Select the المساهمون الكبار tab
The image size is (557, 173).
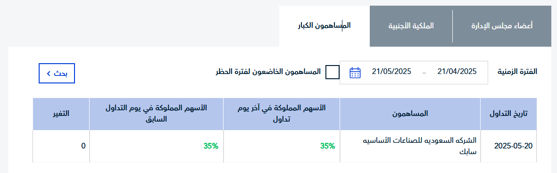[x=324, y=26]
